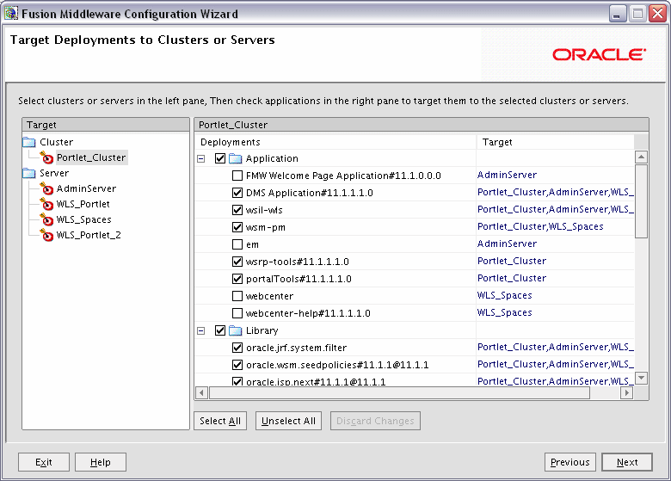This screenshot has width=671, height=481.
Task: Go to the Next wizard page
Action: (x=627, y=462)
